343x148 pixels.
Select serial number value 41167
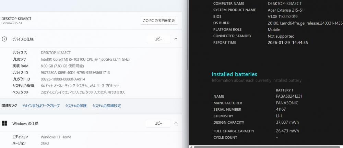click(x=281, y=109)
